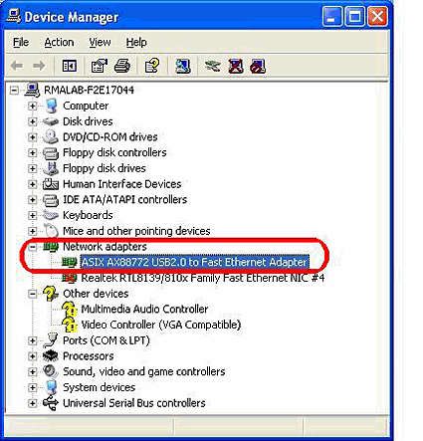Viewport: 423px width, 441px height.
Task: Collapse the Network adapters node
Action: tap(32, 247)
